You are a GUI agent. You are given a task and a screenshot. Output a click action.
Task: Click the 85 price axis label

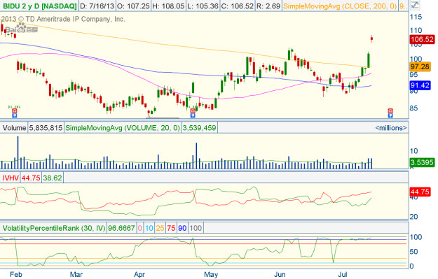pyautogui.click(x=414, y=108)
